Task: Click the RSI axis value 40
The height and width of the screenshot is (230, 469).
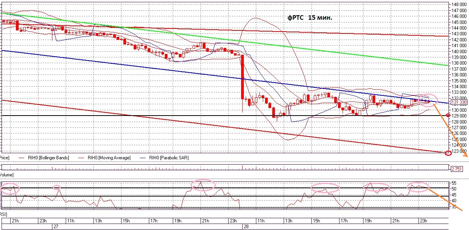Action: pyautogui.click(x=453, y=200)
